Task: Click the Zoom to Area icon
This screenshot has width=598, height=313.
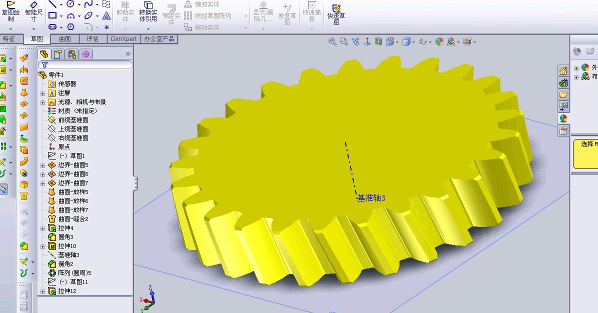Action: pyautogui.click(x=343, y=41)
